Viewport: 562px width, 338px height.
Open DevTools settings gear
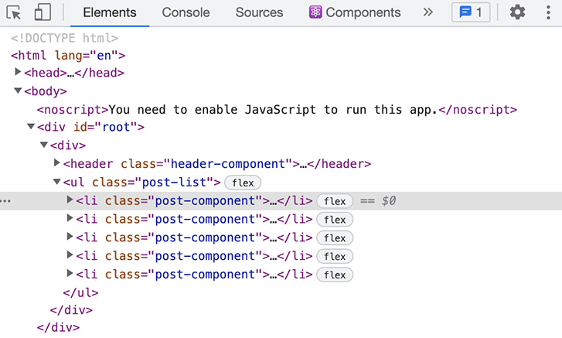pyautogui.click(x=517, y=12)
